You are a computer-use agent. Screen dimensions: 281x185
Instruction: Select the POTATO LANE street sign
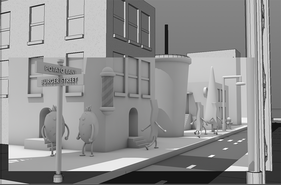coord(58,68)
